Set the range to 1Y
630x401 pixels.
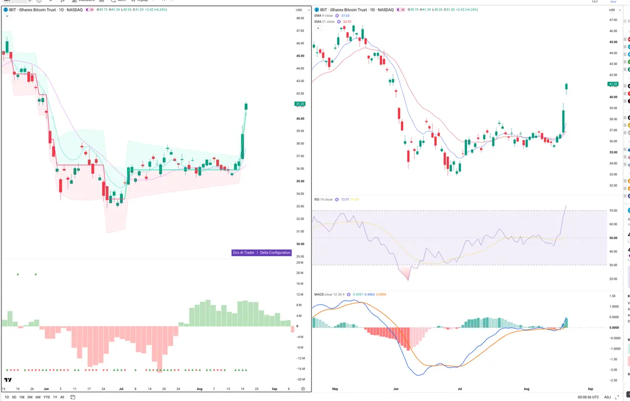55,397
